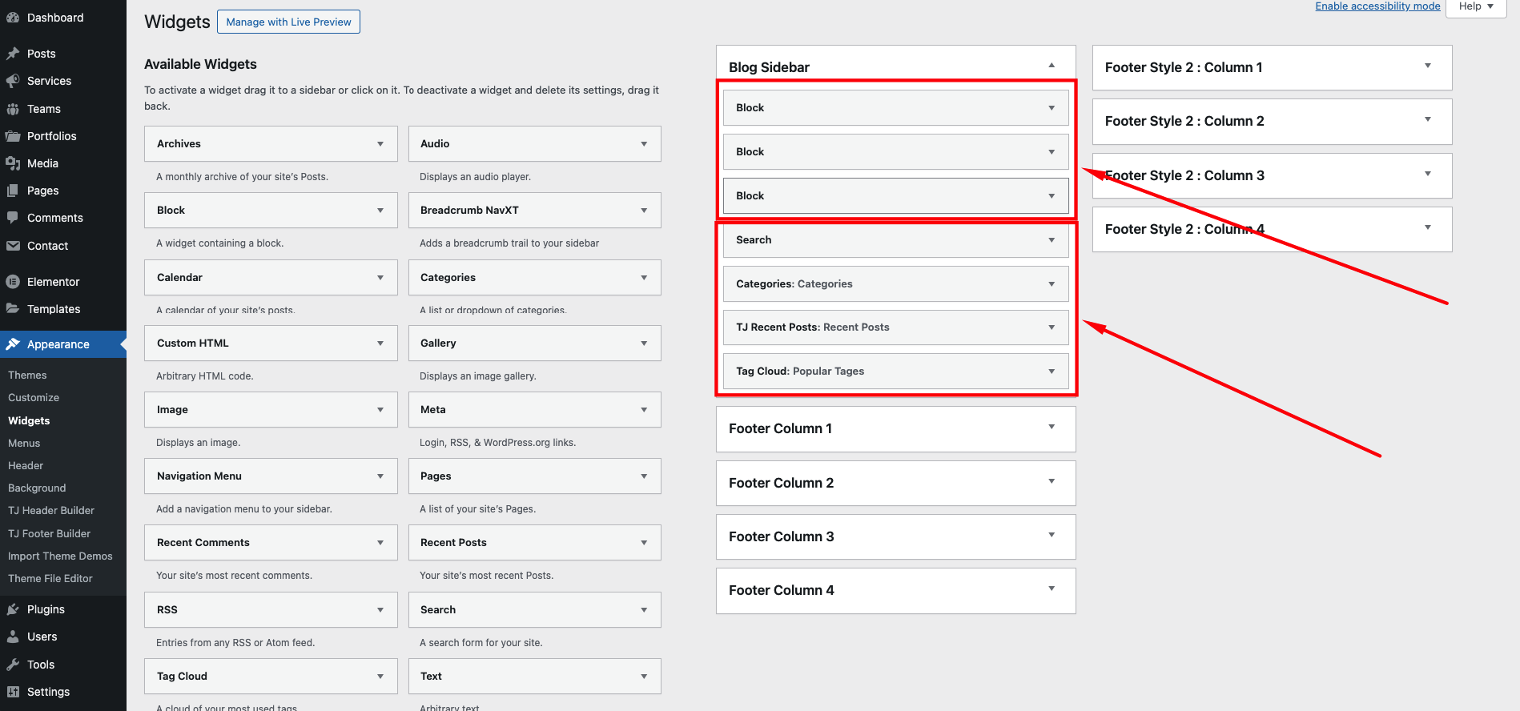Click the Tools wrench icon

[x=13, y=665]
